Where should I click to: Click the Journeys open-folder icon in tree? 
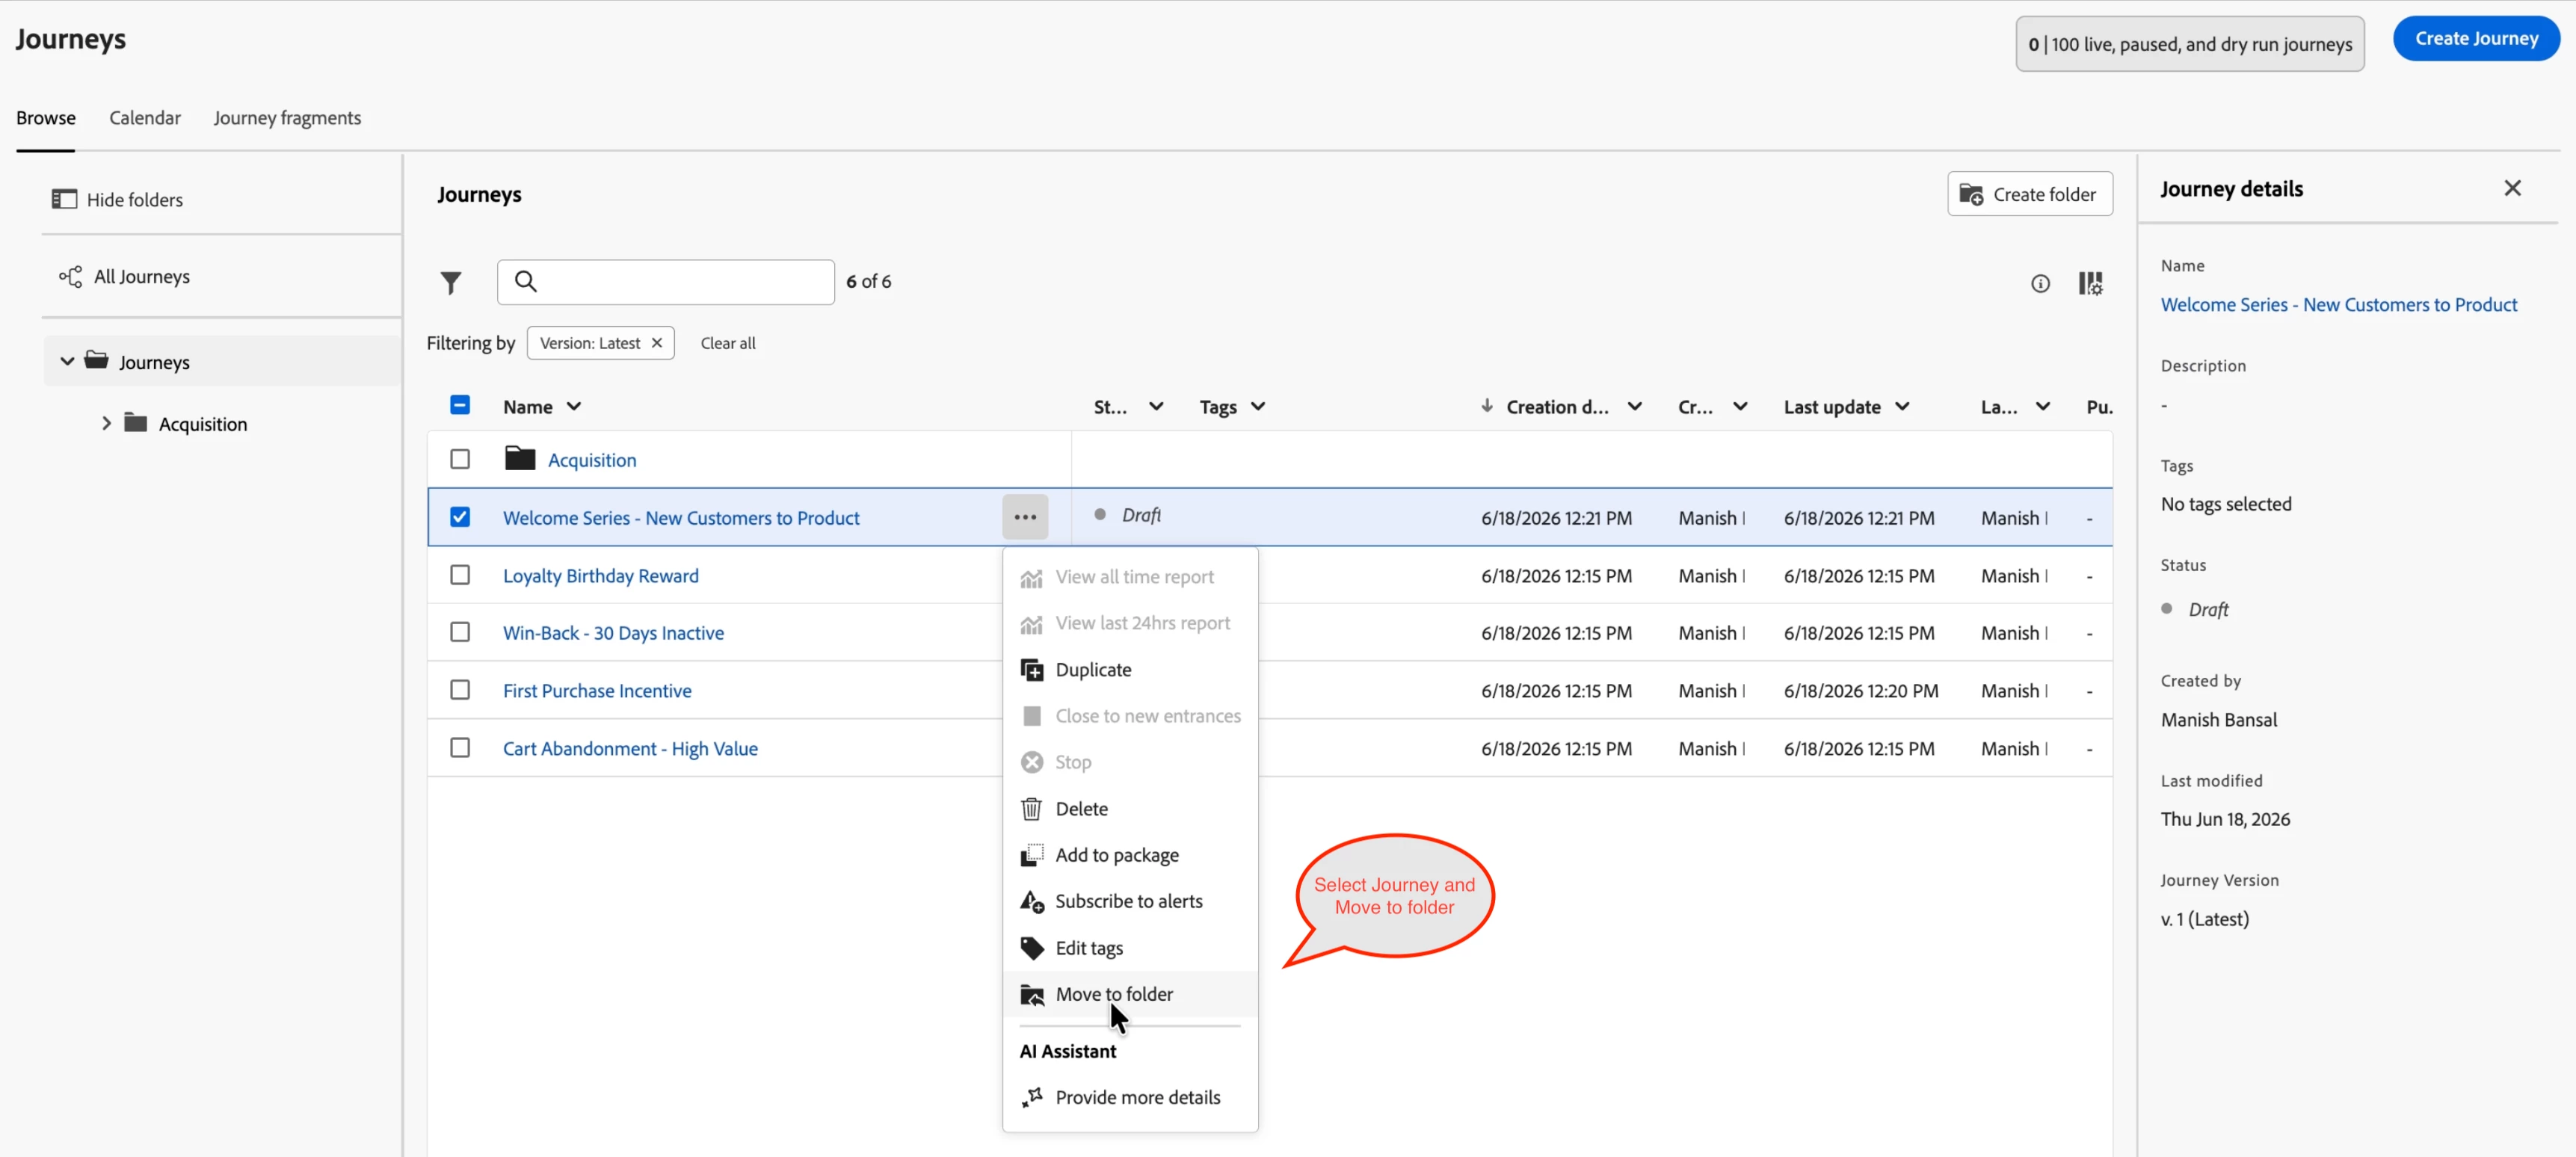96,360
